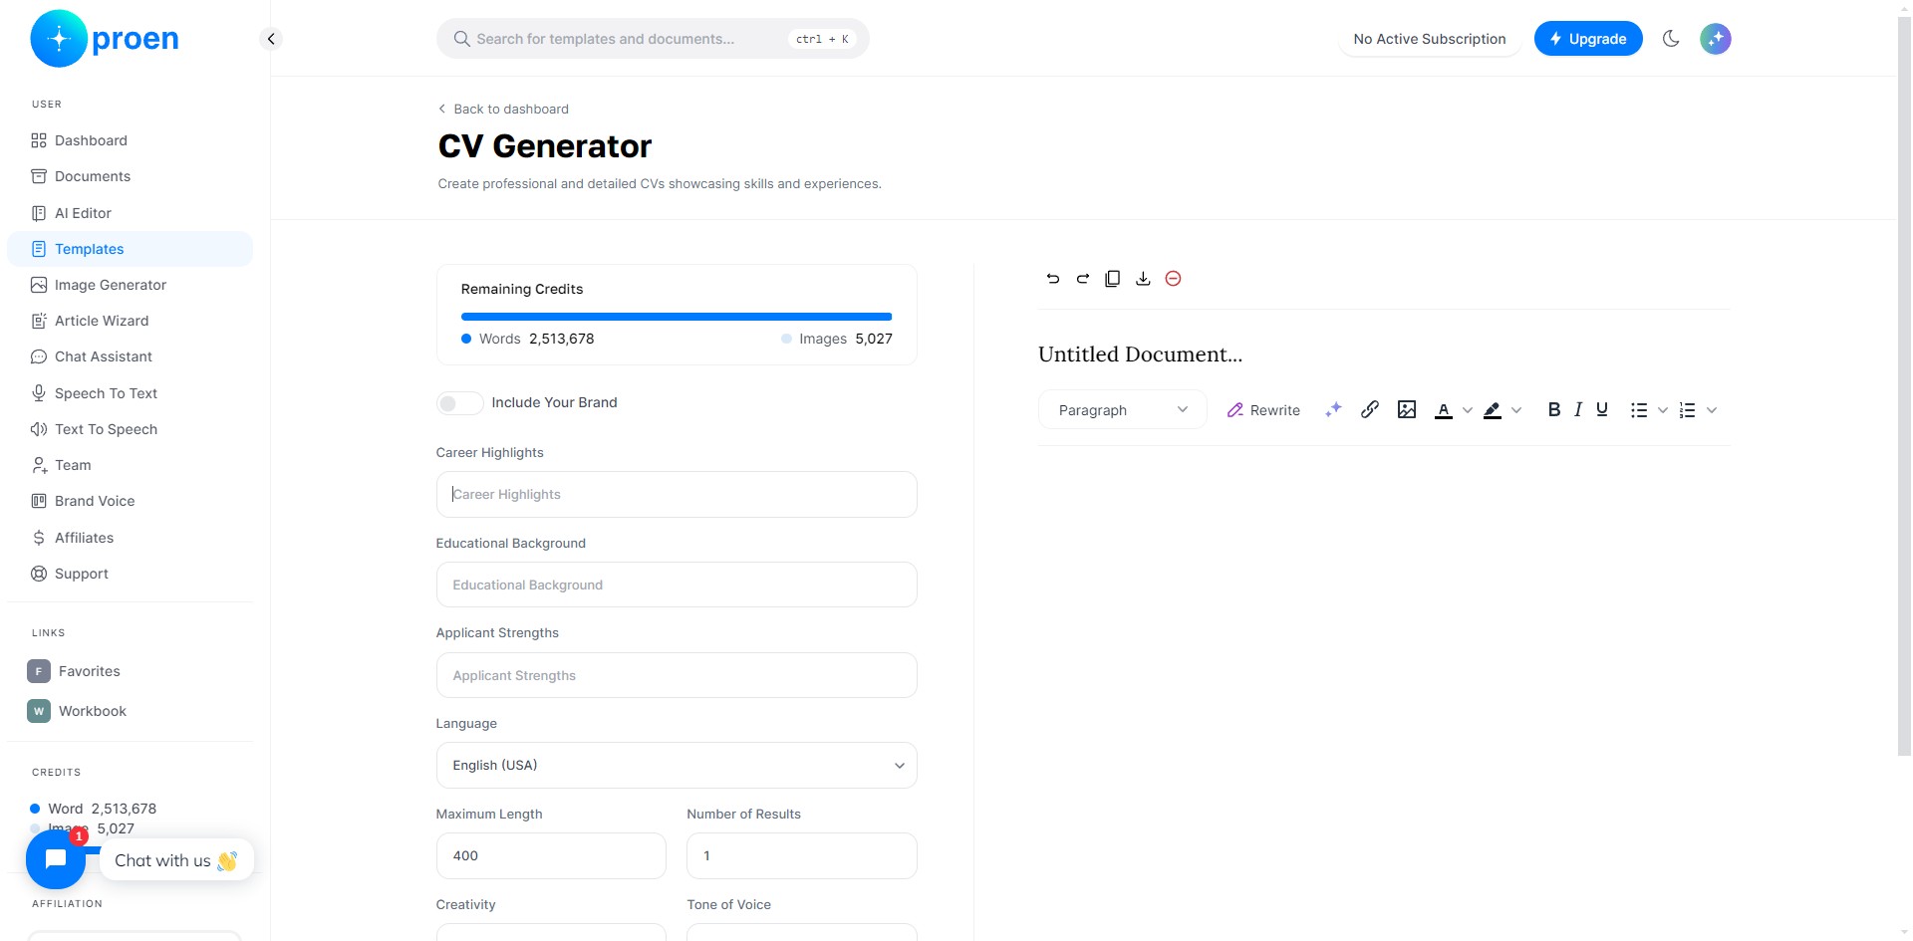This screenshot has height=941, width=1913.
Task: Open Image Generator
Action: click(x=130, y=285)
